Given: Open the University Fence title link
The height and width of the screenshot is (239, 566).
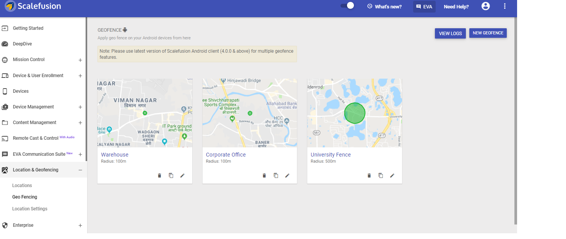Looking at the screenshot, I should [331, 155].
